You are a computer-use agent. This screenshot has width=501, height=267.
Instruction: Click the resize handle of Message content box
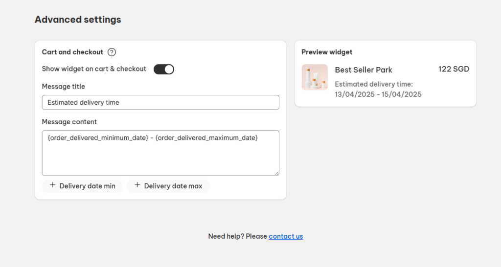click(277, 173)
